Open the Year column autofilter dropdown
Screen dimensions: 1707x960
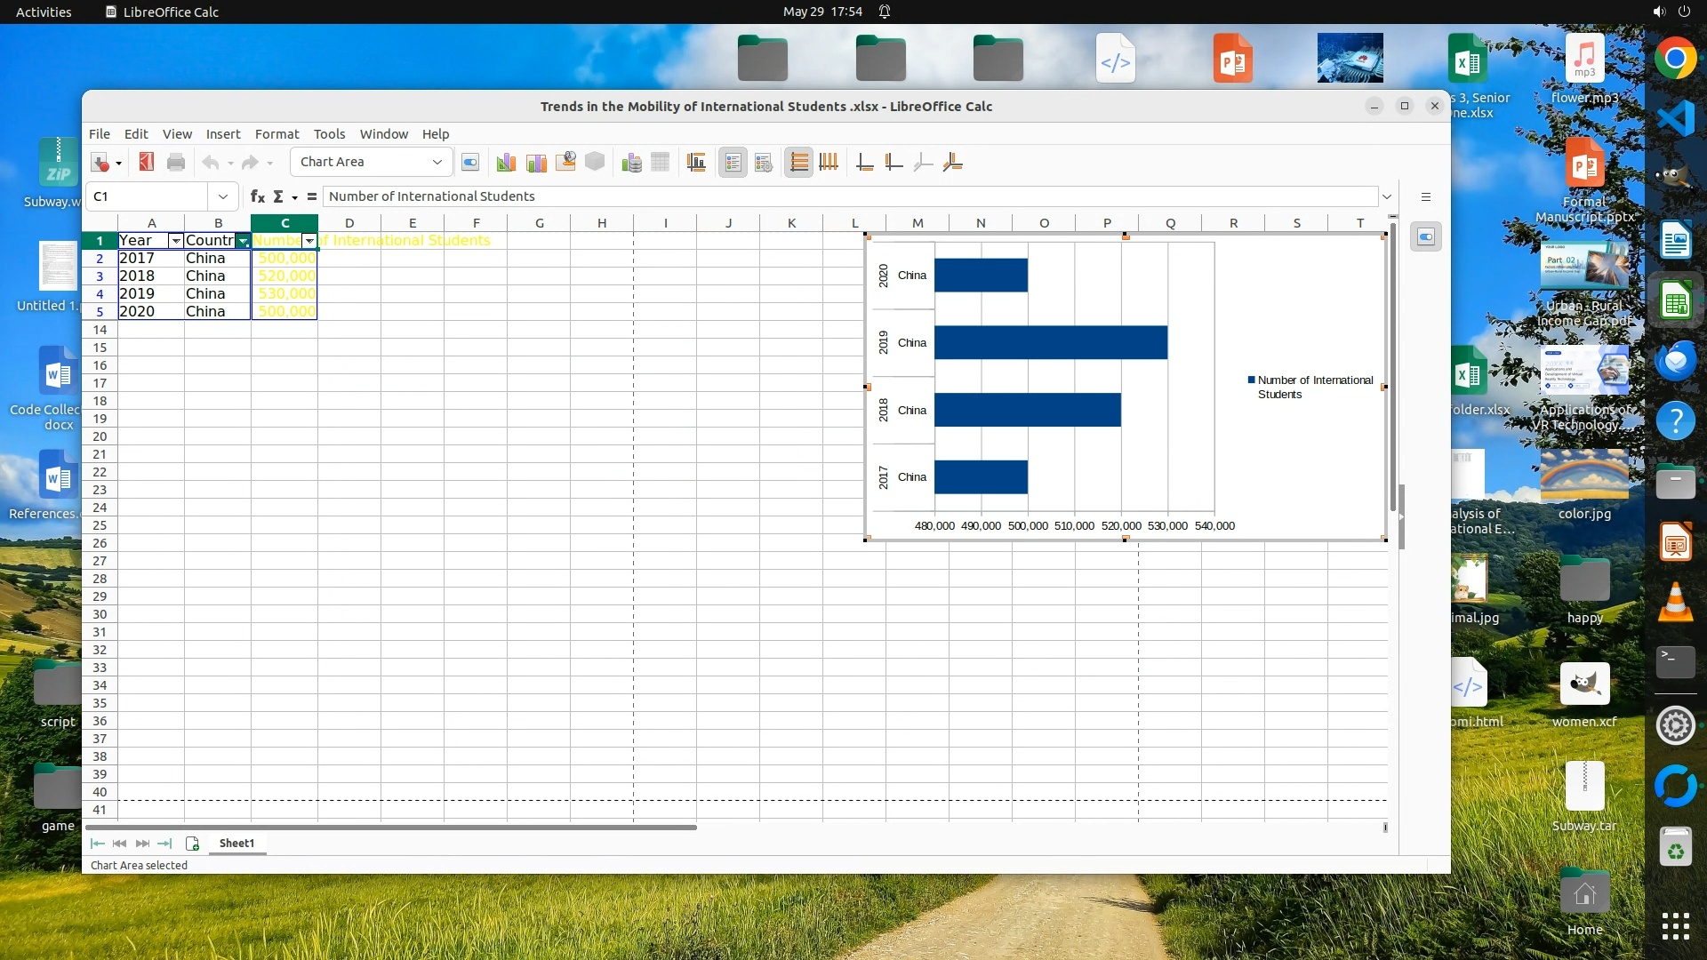pos(175,241)
